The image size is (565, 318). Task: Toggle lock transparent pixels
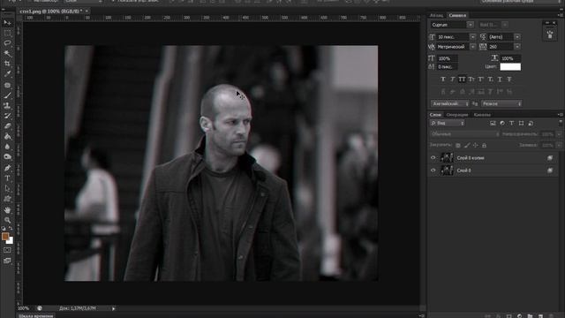[x=458, y=145]
